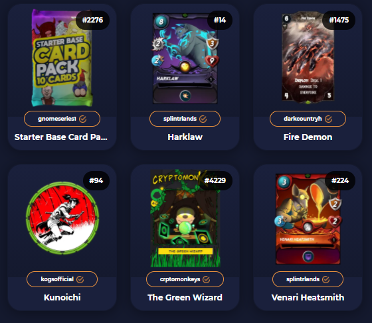Click verified checkmark icon beside darkcountryh

pyautogui.click(x=328, y=119)
